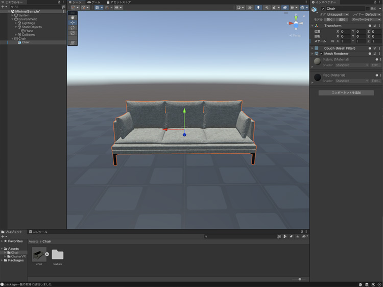Switch to the コンソール (Console) tab
The width and height of the screenshot is (383, 287).
(x=39, y=232)
